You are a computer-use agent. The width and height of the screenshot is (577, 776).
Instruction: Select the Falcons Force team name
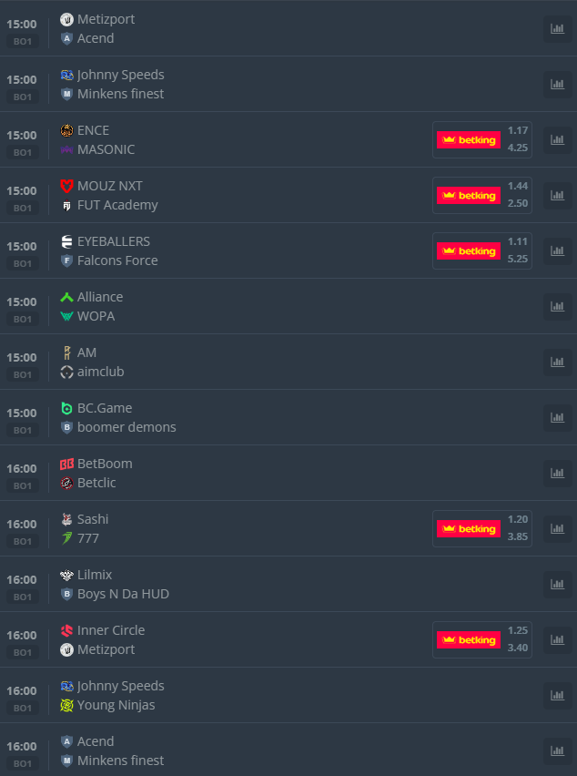[x=117, y=260]
